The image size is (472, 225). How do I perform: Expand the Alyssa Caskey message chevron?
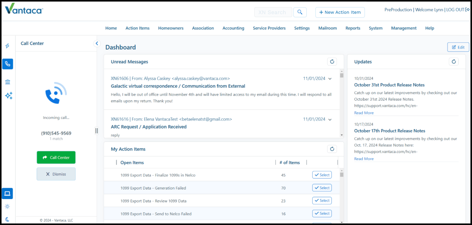click(x=330, y=79)
